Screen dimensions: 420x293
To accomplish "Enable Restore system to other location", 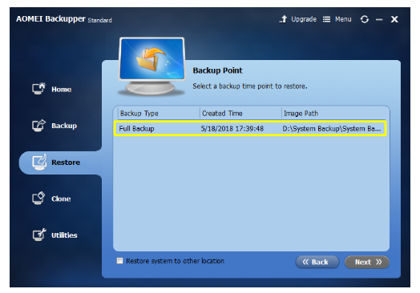I will pyautogui.click(x=119, y=261).
